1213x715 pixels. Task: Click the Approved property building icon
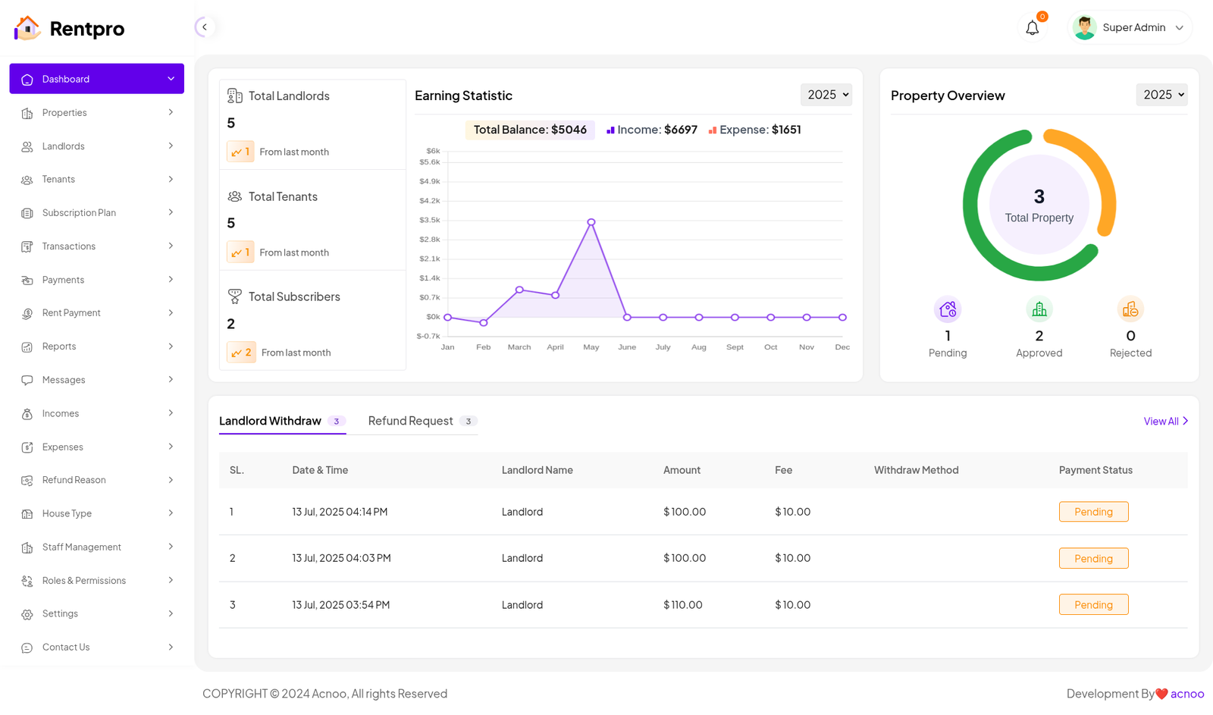(1039, 309)
